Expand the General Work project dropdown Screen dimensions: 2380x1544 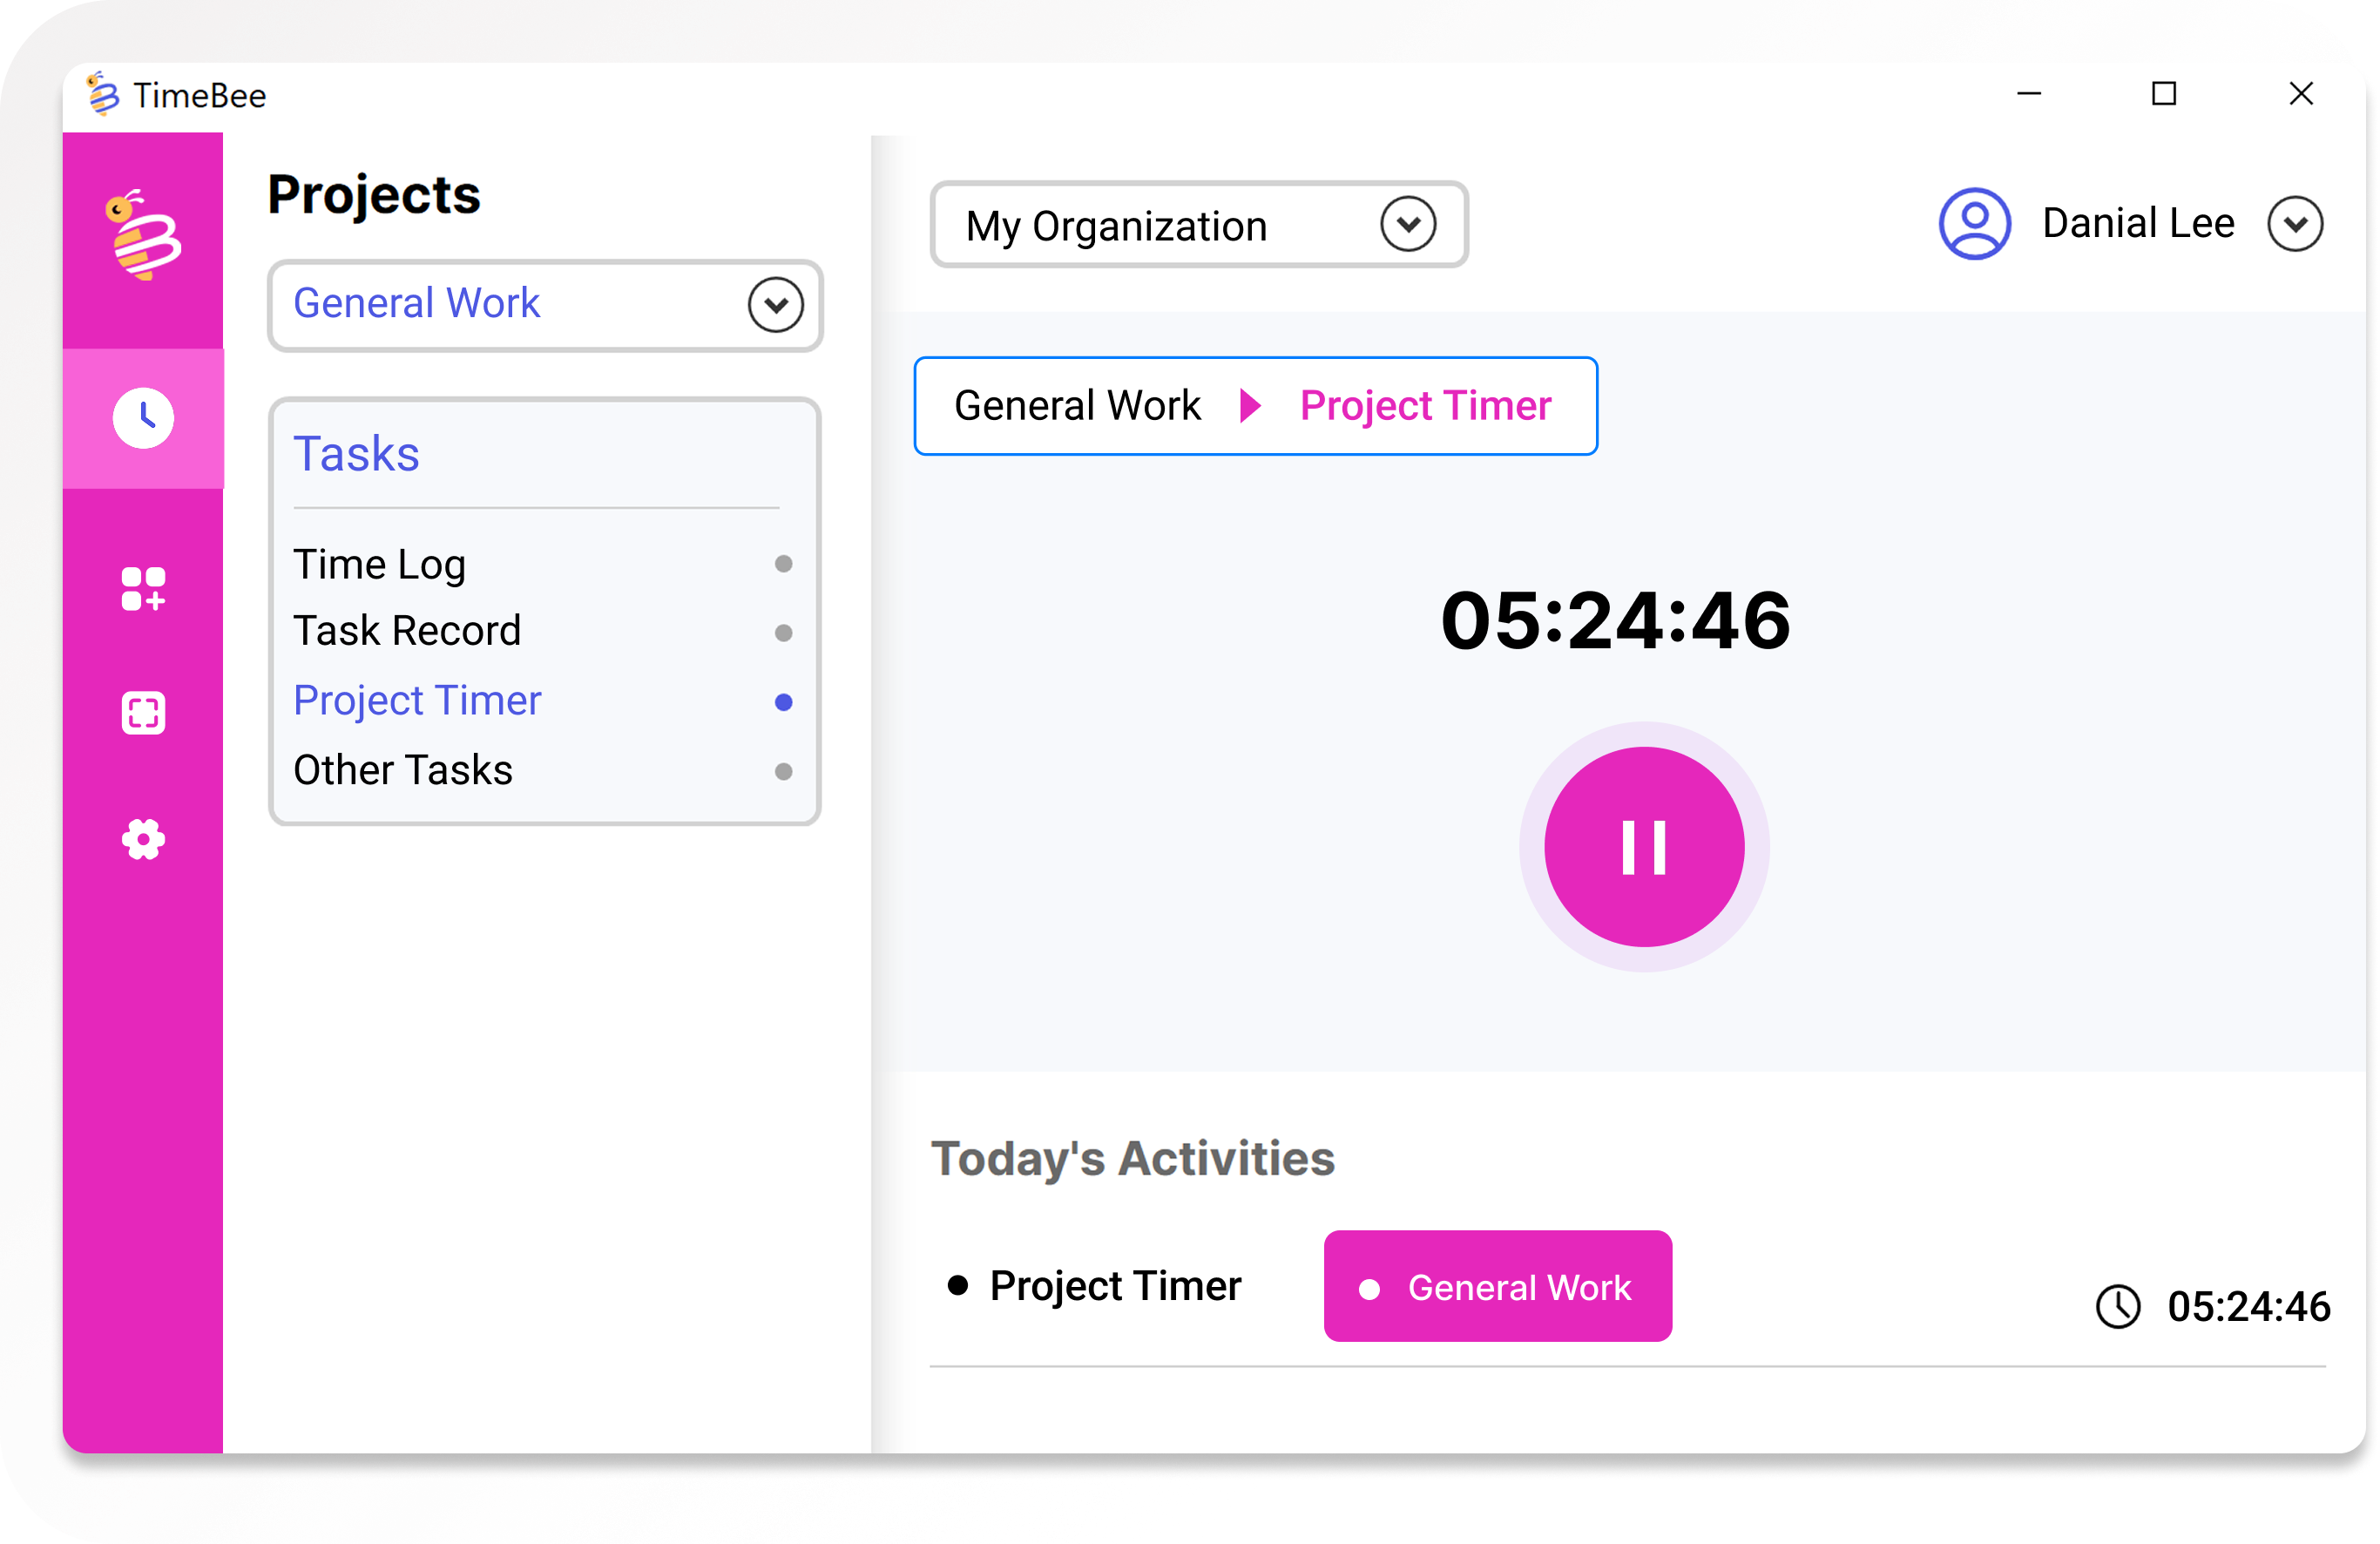point(775,305)
